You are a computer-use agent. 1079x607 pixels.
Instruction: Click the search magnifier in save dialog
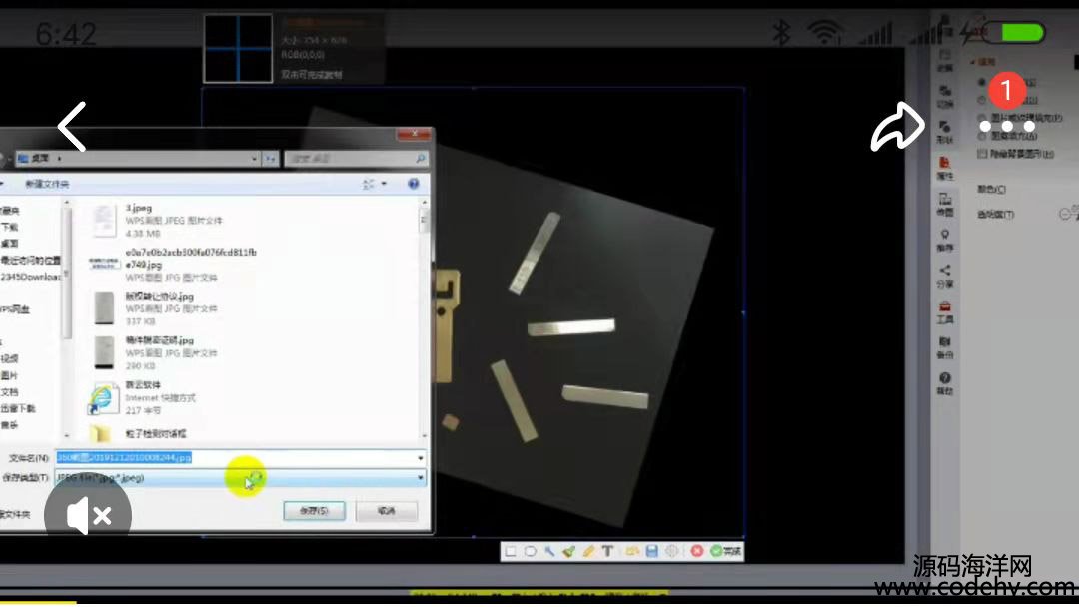[x=420, y=159]
